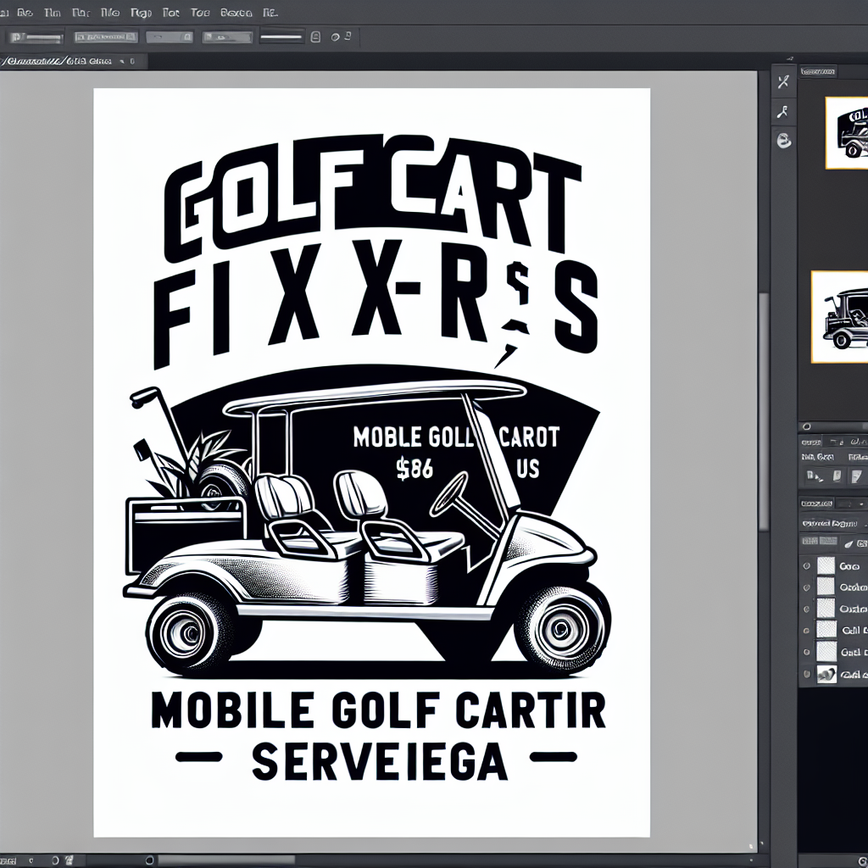Image resolution: width=868 pixels, height=868 pixels.
Task: Click the page icon beside the arrow-cursor icon
Action: point(837,476)
